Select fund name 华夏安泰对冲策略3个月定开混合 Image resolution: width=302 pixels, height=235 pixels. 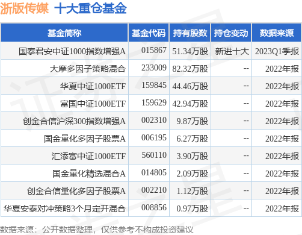pyautogui.click(x=64, y=208)
